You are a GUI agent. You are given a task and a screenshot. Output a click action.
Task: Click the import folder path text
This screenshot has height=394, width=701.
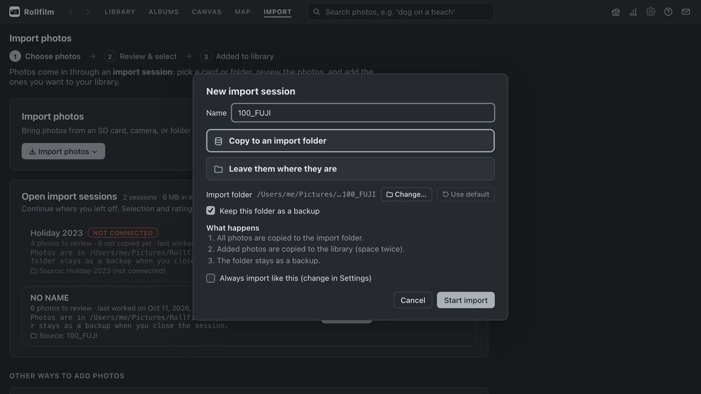(316, 194)
